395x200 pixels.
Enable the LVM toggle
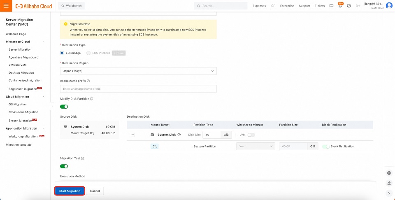pos(251,135)
